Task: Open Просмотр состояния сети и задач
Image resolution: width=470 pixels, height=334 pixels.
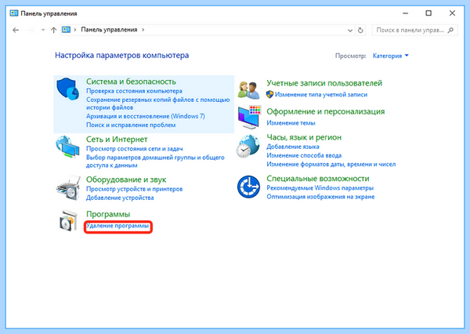Action: (134, 149)
